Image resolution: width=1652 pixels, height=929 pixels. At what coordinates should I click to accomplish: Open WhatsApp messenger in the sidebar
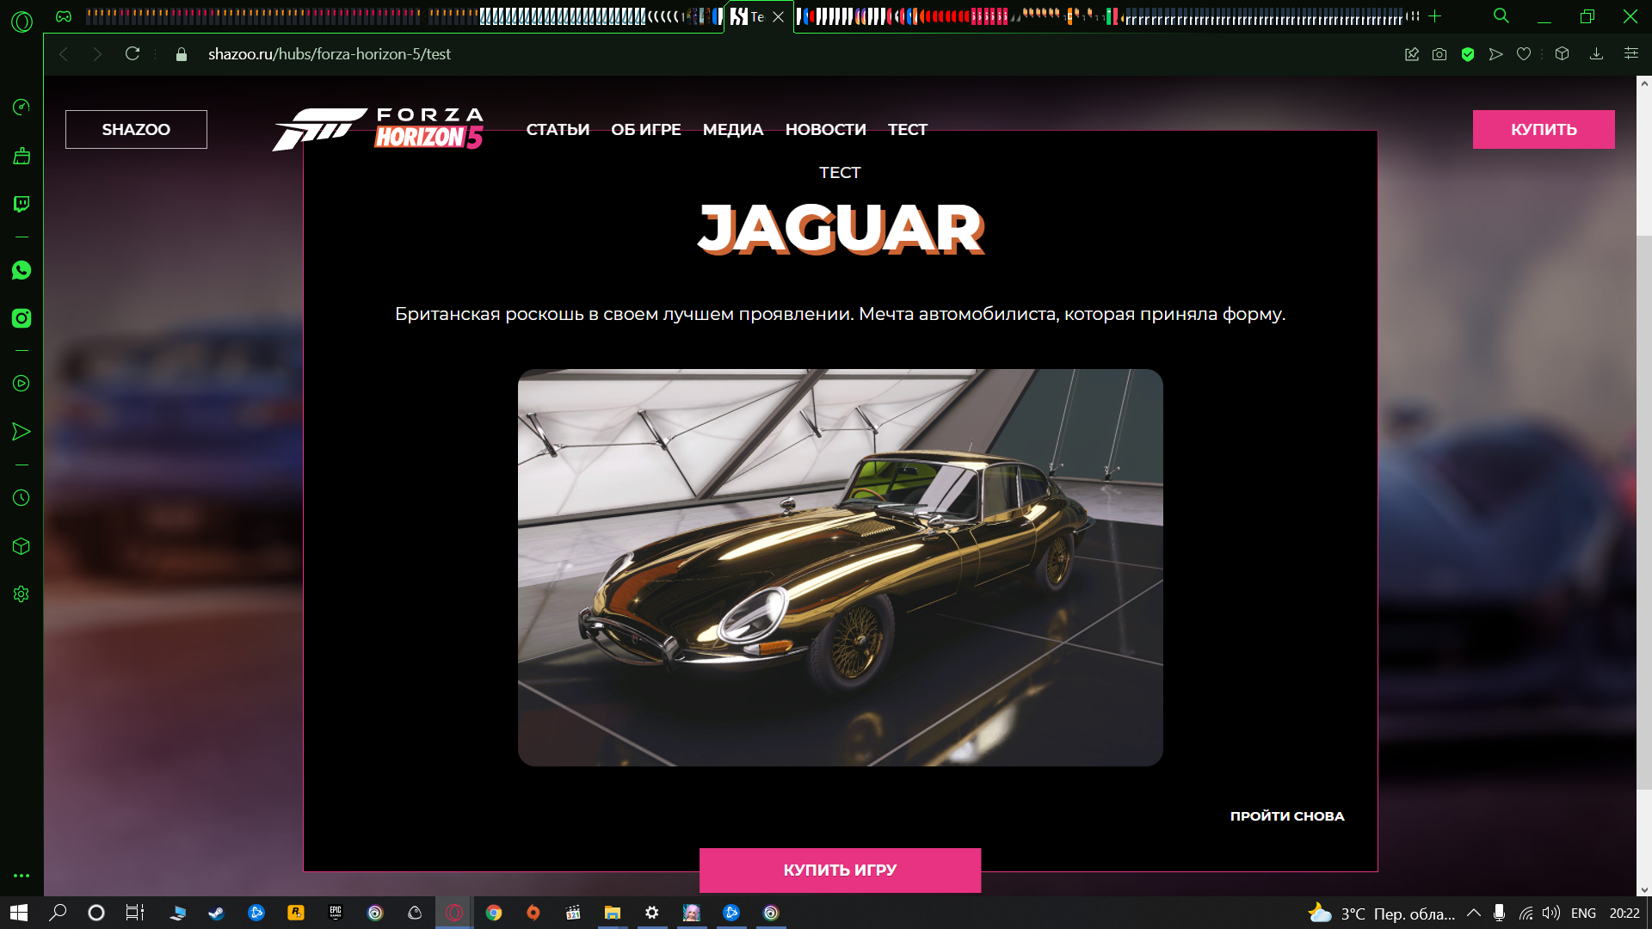(x=22, y=270)
